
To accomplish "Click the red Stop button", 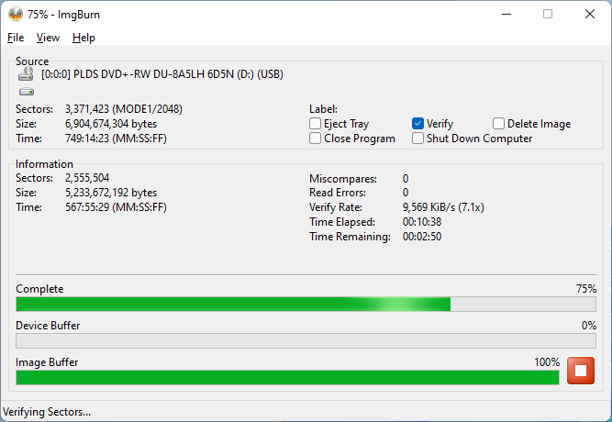I will coord(581,371).
